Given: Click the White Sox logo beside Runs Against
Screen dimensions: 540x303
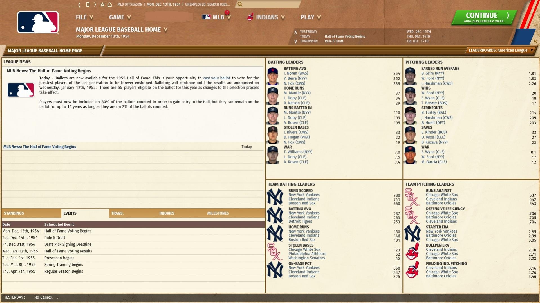Looking at the screenshot, I should [412, 197].
